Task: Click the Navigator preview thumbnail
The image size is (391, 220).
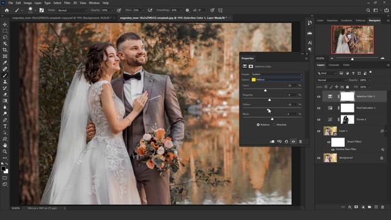Action: [352, 39]
